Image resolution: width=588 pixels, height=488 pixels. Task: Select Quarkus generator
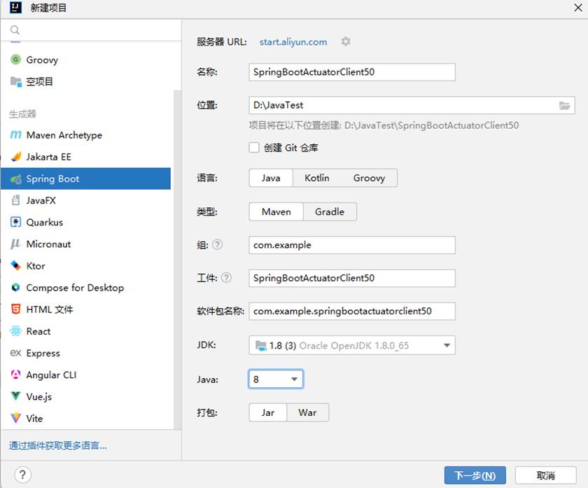pyautogui.click(x=85, y=222)
